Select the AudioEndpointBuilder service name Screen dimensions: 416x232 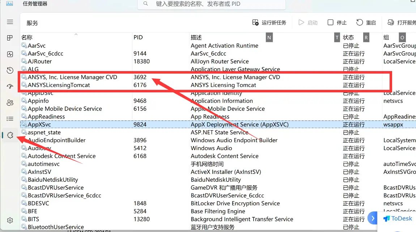(x=56, y=140)
